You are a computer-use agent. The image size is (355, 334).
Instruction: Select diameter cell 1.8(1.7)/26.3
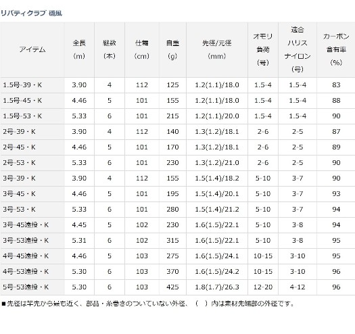click(x=217, y=287)
